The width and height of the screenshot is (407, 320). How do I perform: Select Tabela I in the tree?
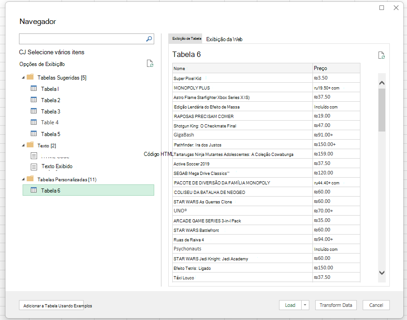coord(50,89)
